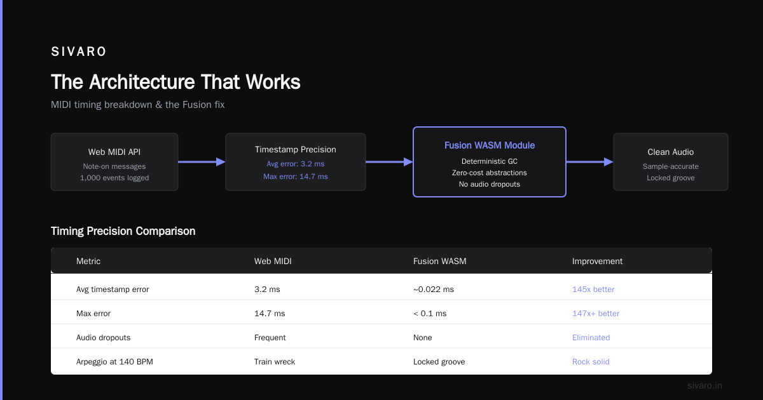This screenshot has height=400, width=763.
Task: Open the sivaro.in footer link
Action: 705,385
